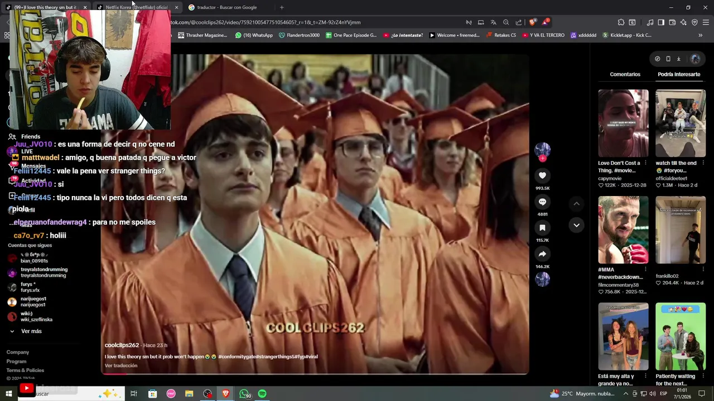Switch to the Netflix Korea browser tab

[x=137, y=7]
